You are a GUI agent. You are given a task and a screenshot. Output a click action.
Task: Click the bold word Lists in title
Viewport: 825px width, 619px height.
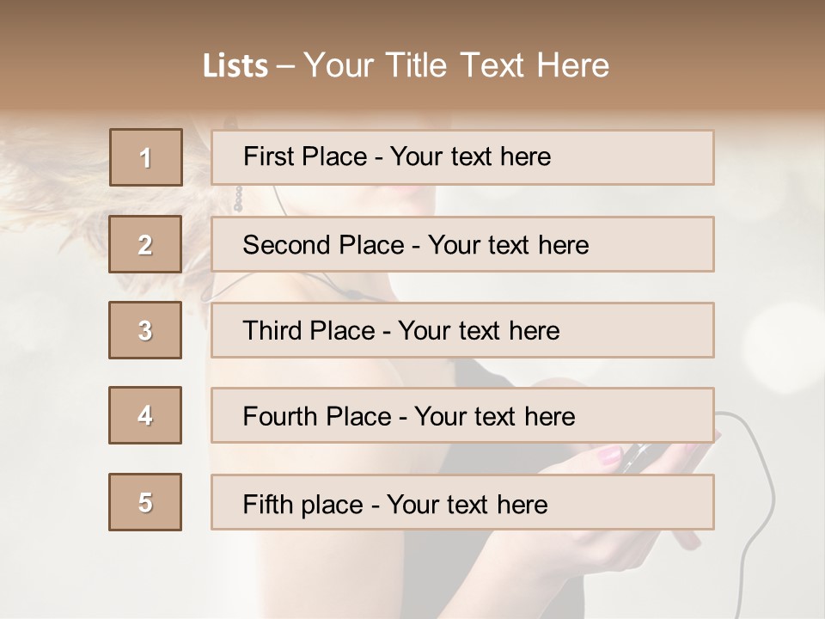pos(235,66)
